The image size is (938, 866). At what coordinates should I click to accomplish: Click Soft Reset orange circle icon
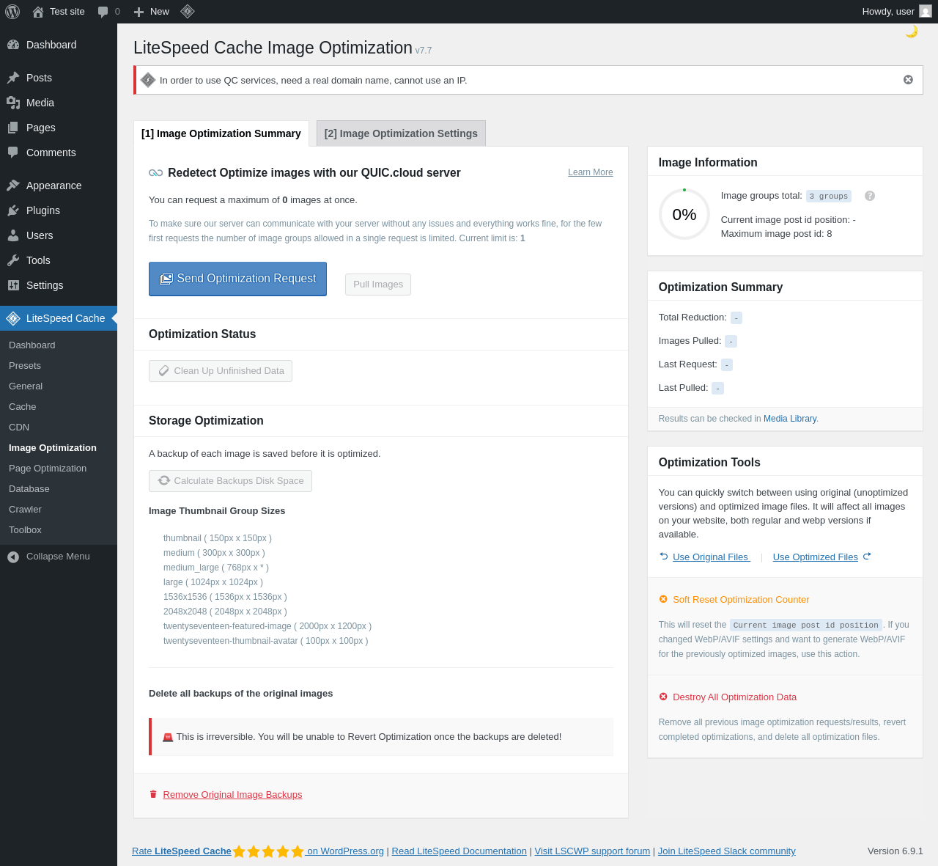tap(663, 599)
